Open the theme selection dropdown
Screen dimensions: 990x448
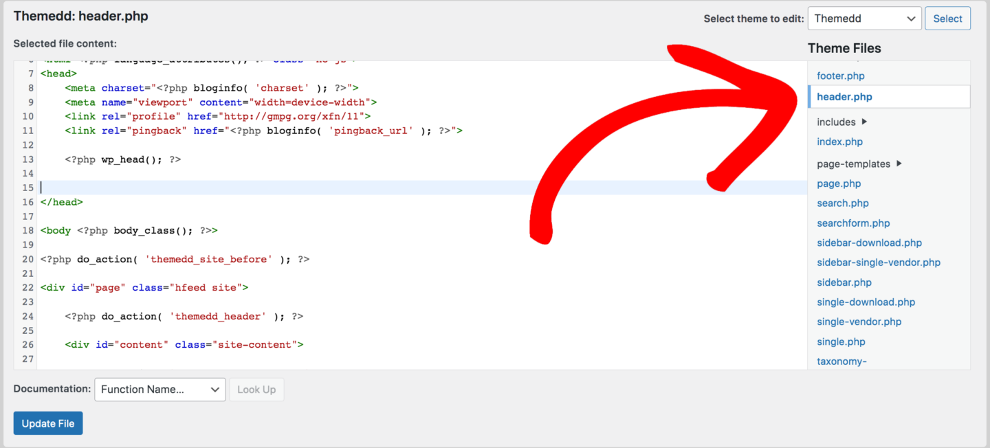(x=864, y=18)
